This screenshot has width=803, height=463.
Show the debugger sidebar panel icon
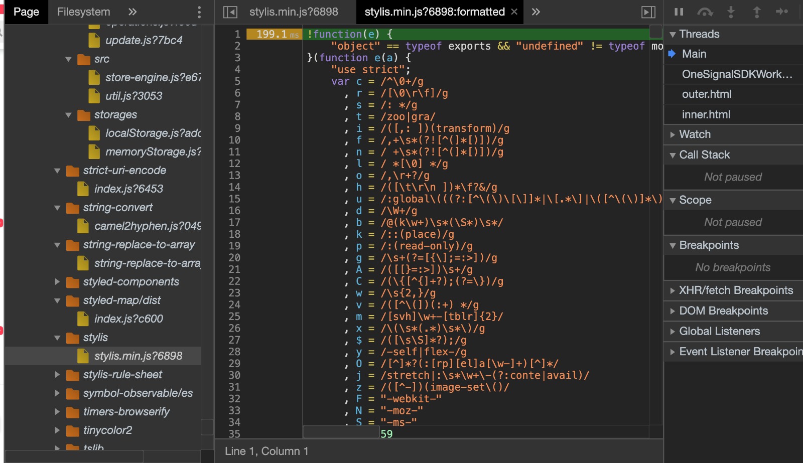click(648, 12)
